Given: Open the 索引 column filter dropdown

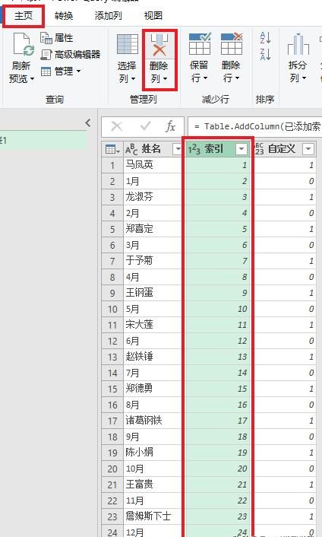Looking at the screenshot, I should pos(241,149).
